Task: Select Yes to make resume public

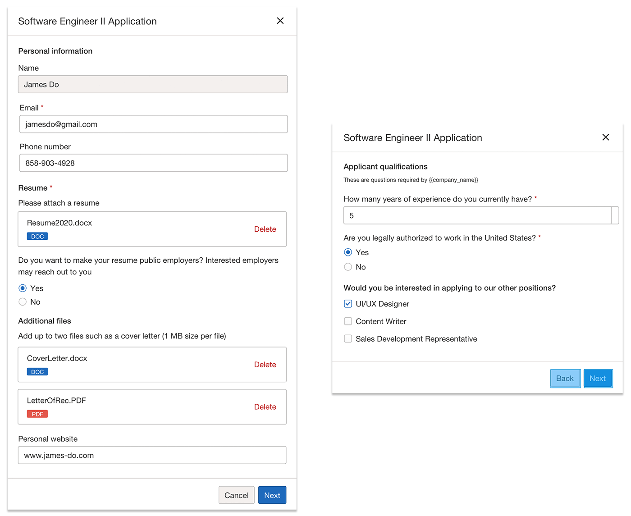Action: pyautogui.click(x=23, y=288)
